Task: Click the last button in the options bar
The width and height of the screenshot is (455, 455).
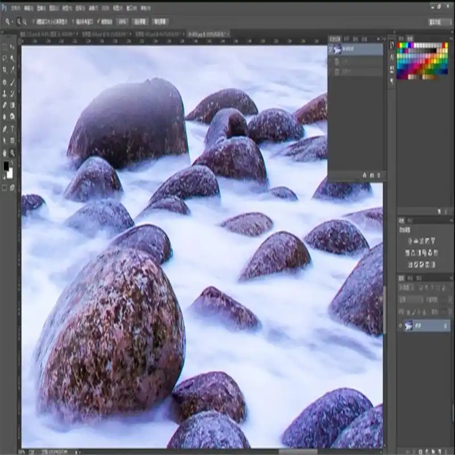Action: [159, 22]
